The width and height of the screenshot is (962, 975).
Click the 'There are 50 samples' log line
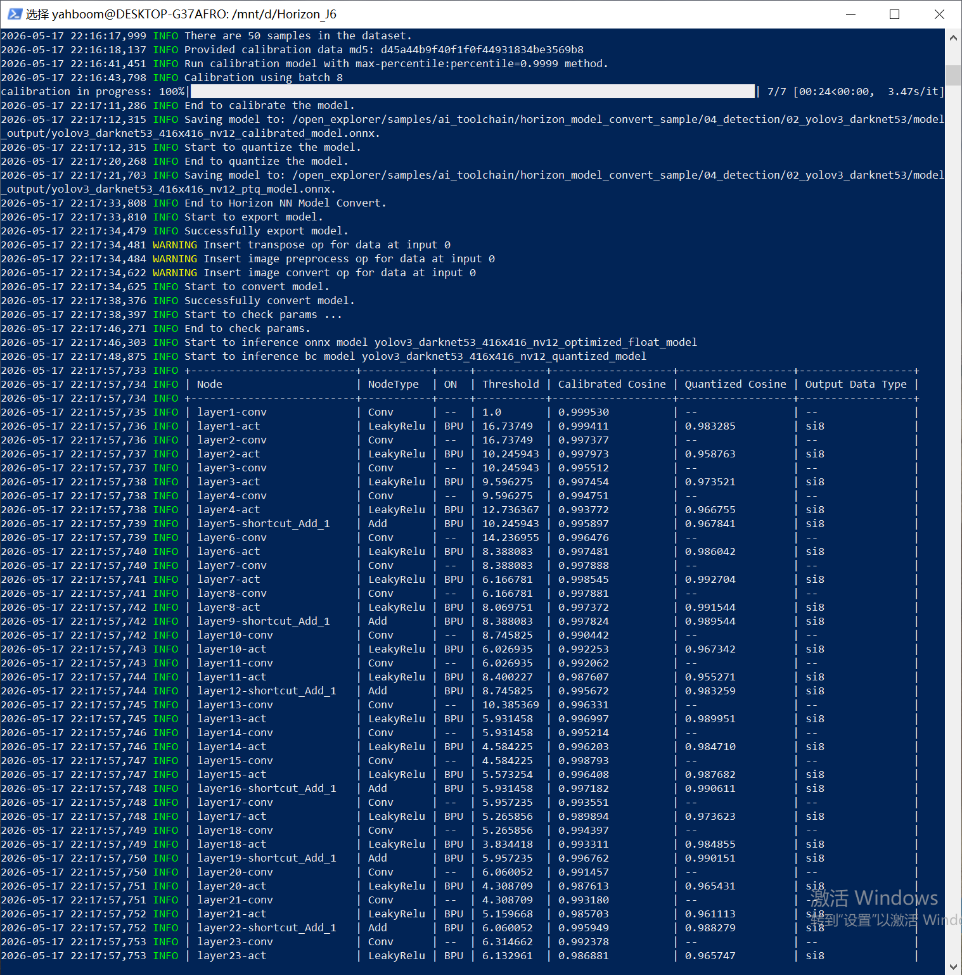(x=207, y=35)
